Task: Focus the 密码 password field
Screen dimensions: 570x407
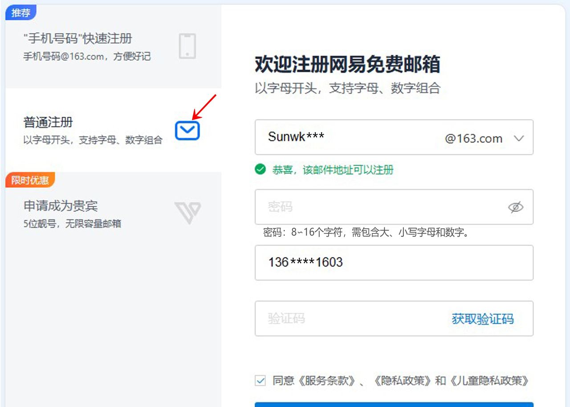Action: pyautogui.click(x=394, y=207)
